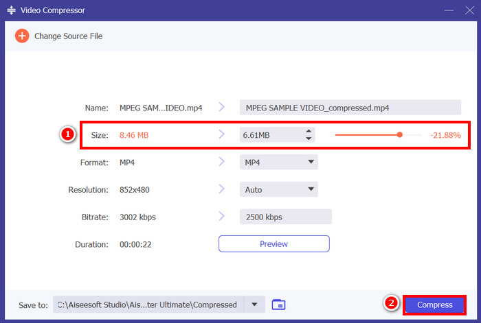Click the size reduction slider handle
481x323 pixels.
(x=400, y=135)
